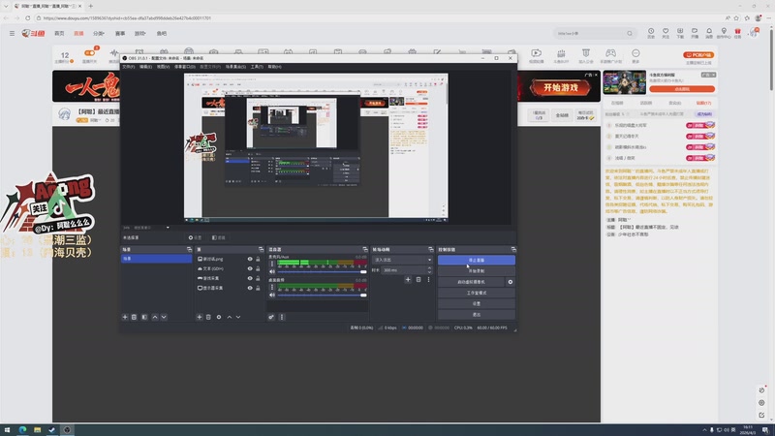Viewport: 775px width, 436px height.
Task: Toggle visibility of the game capture source
Action: (250, 278)
